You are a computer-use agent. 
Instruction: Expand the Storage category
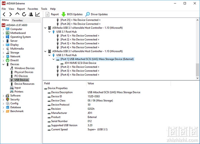pos(3,53)
